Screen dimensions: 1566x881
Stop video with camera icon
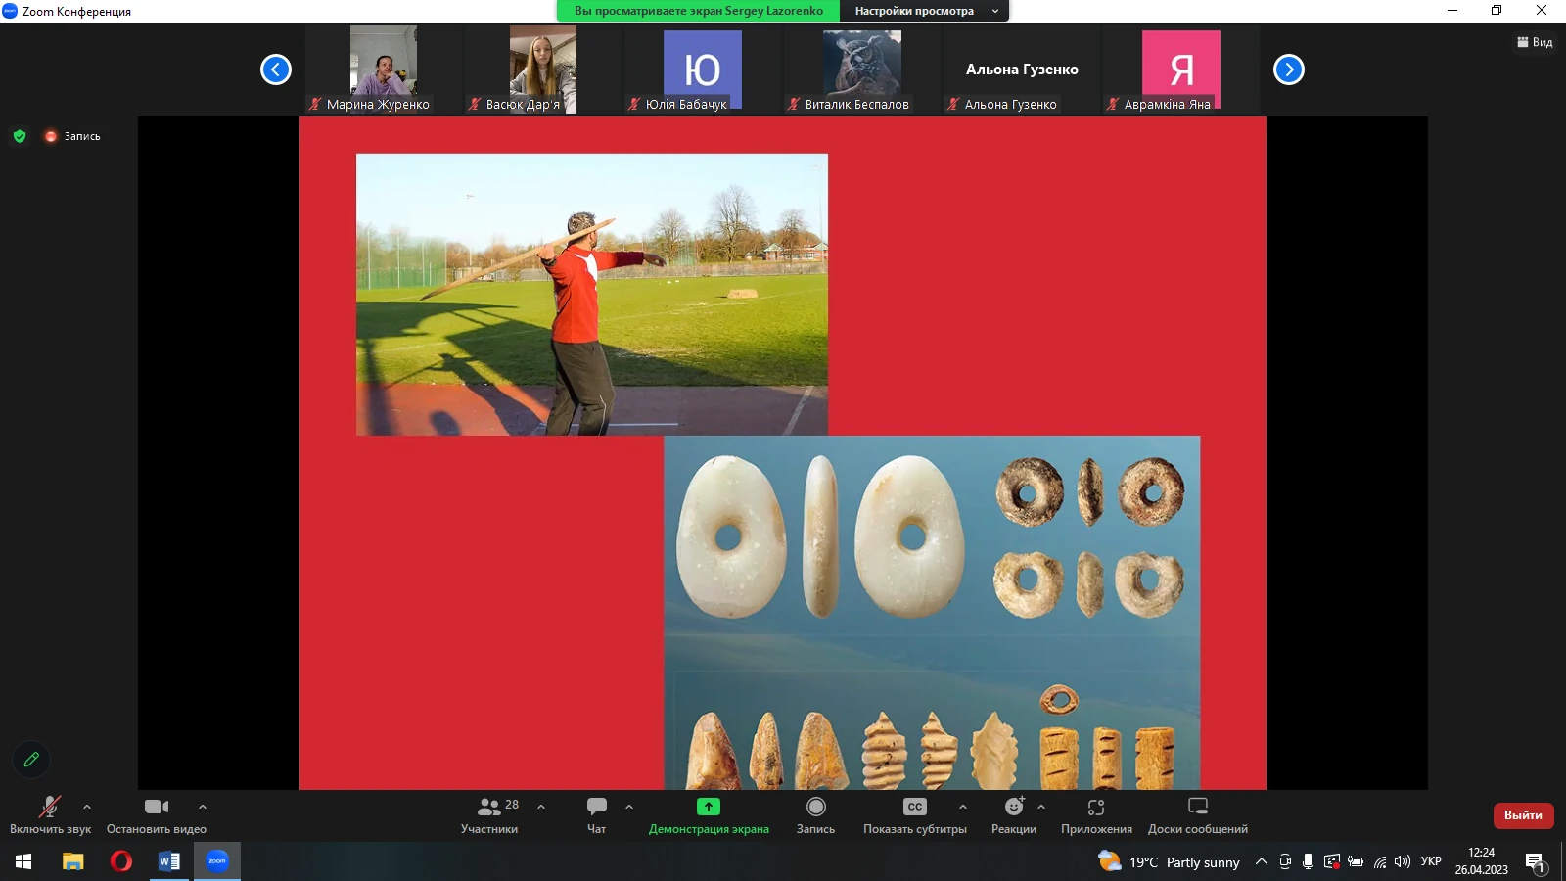pyautogui.click(x=157, y=807)
